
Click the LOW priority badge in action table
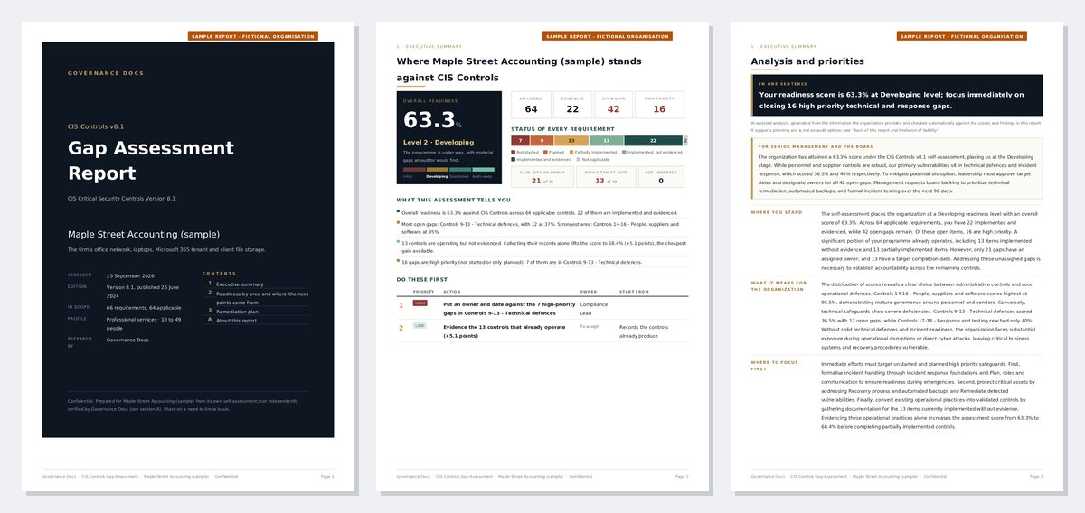pos(419,325)
